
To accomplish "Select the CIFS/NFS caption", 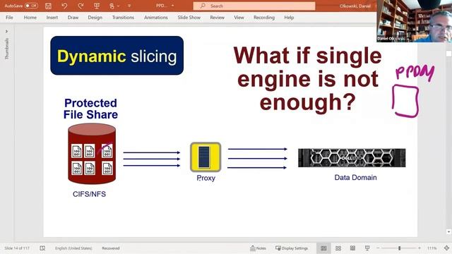I will 89,194.
